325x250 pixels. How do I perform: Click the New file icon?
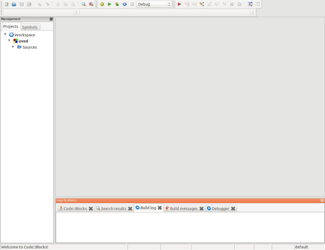tap(7, 4)
